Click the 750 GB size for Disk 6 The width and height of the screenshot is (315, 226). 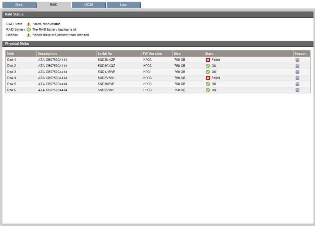click(180, 90)
